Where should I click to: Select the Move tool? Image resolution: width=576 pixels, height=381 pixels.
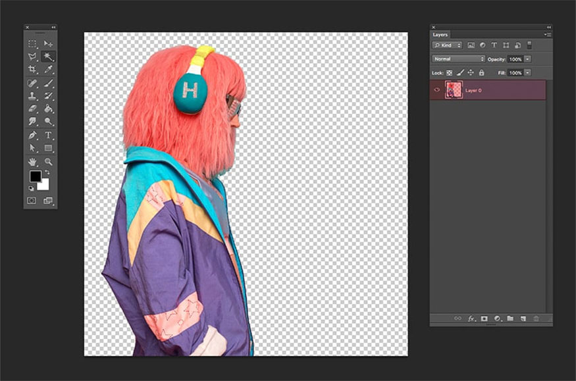click(48, 43)
